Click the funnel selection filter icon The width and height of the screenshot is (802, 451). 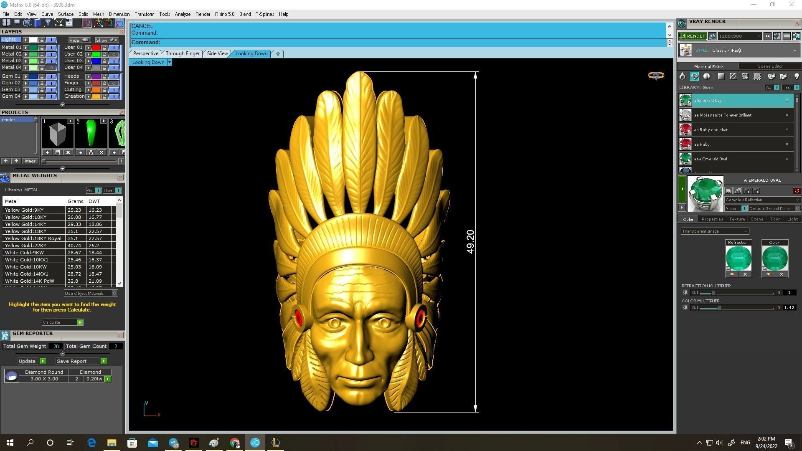click(x=48, y=23)
